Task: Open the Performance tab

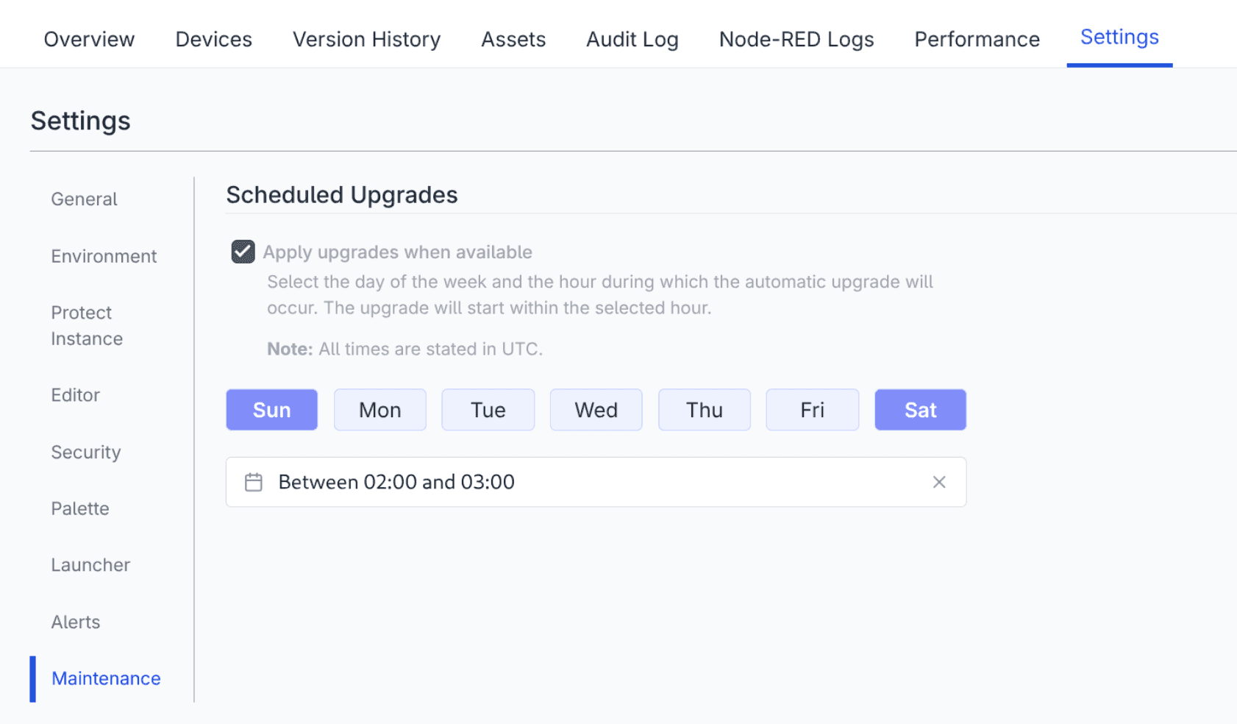Action: [x=976, y=39]
